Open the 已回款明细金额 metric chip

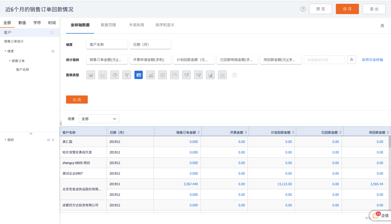coord(237,60)
